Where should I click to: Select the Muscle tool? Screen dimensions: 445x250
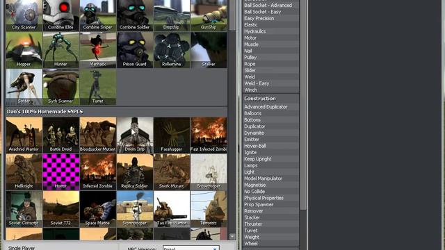pos(271,44)
